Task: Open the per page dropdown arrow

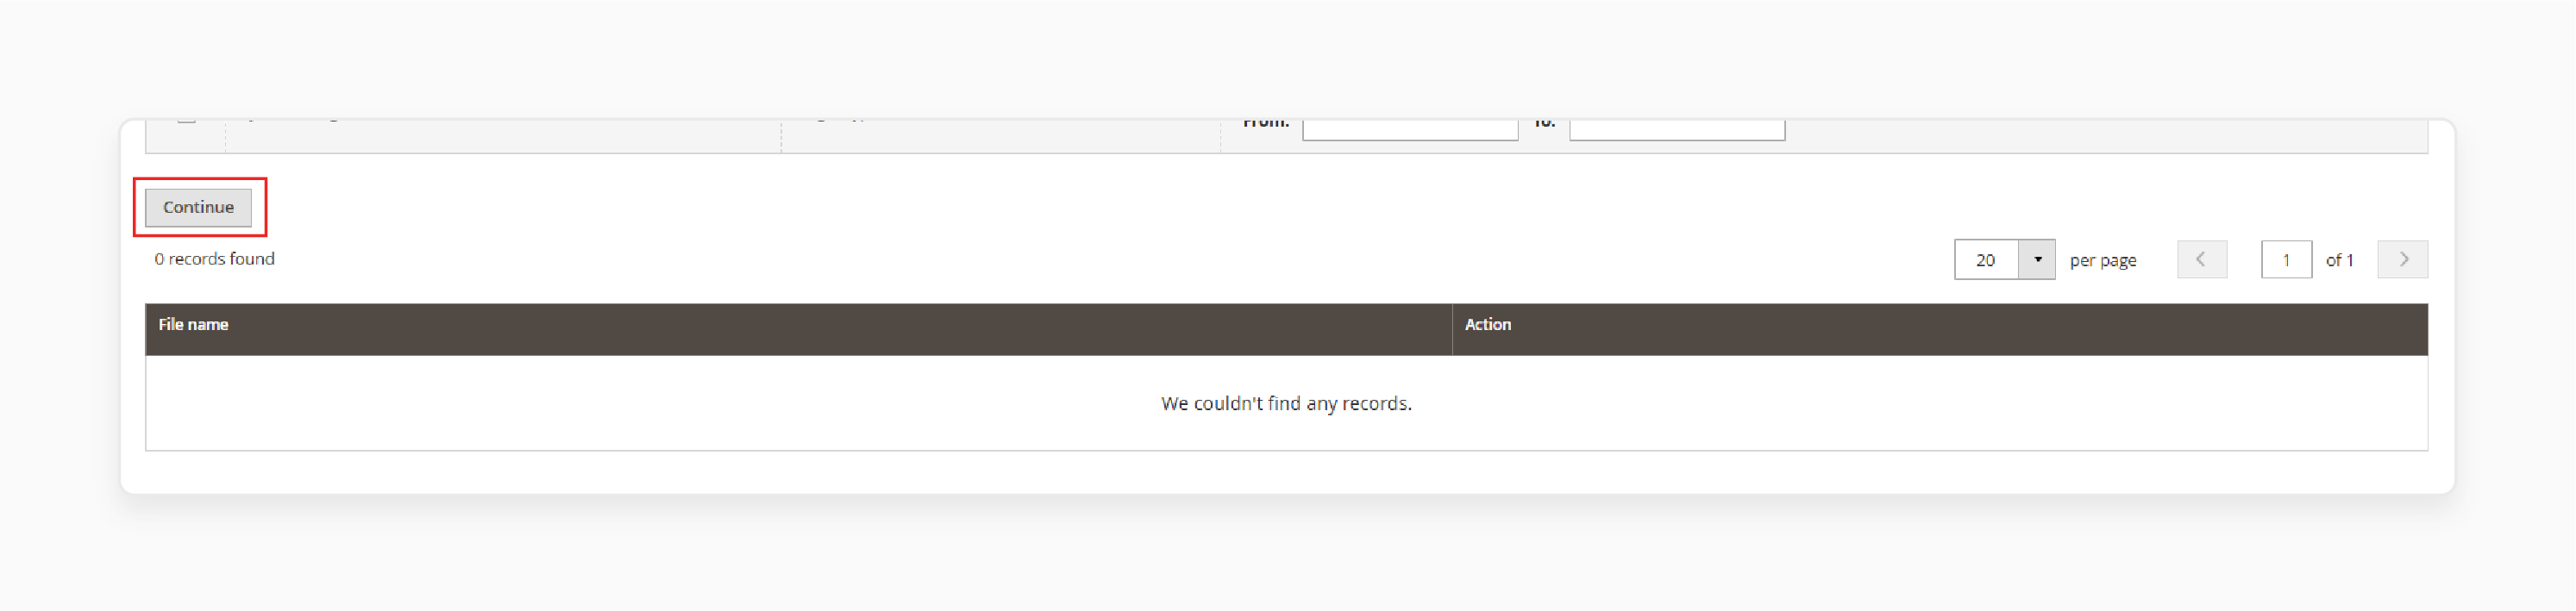Action: click(2037, 260)
